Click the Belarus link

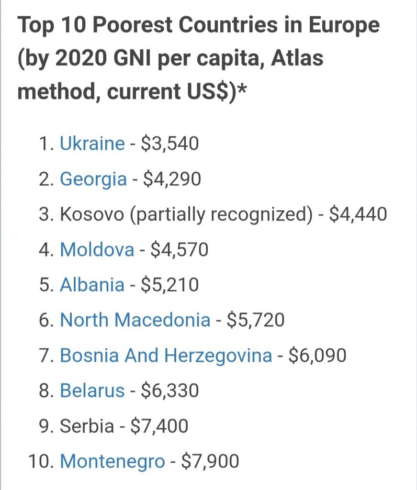[92, 391]
